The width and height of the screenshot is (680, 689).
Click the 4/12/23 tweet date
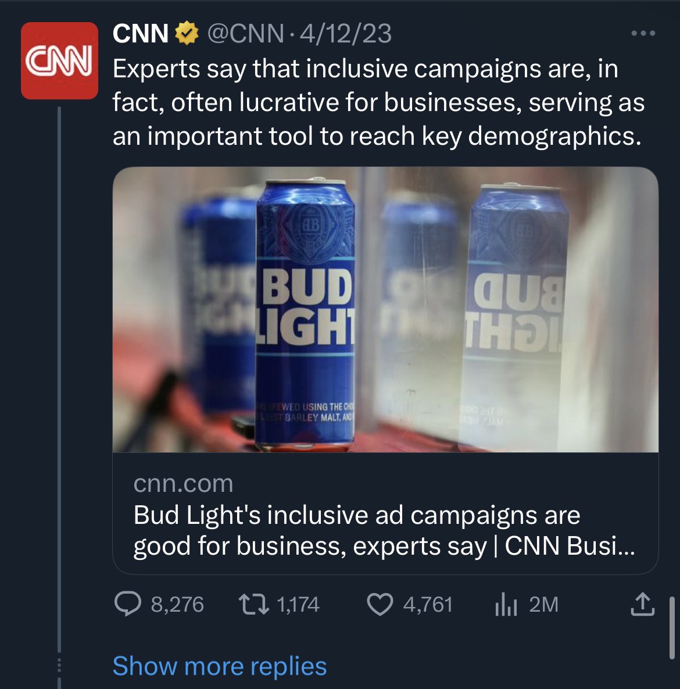[x=345, y=34]
